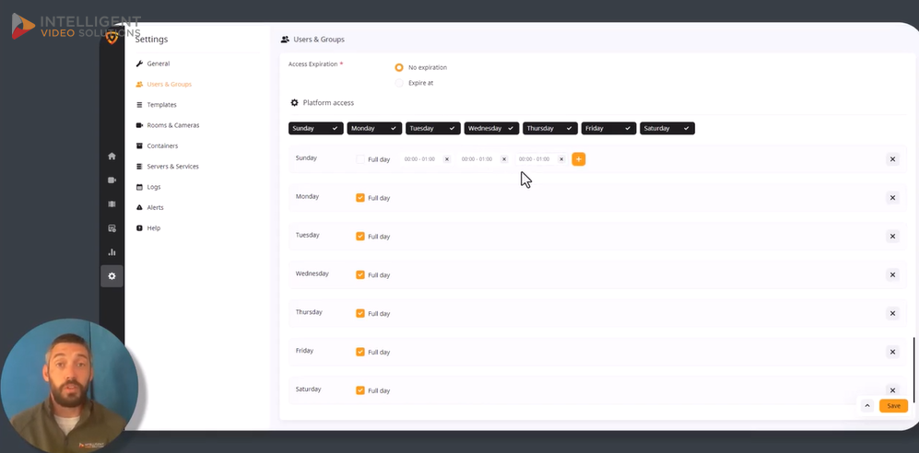This screenshot has height=453, width=919.
Task: Click the camera icon beside Rooms & Cameras
Action: click(x=139, y=125)
